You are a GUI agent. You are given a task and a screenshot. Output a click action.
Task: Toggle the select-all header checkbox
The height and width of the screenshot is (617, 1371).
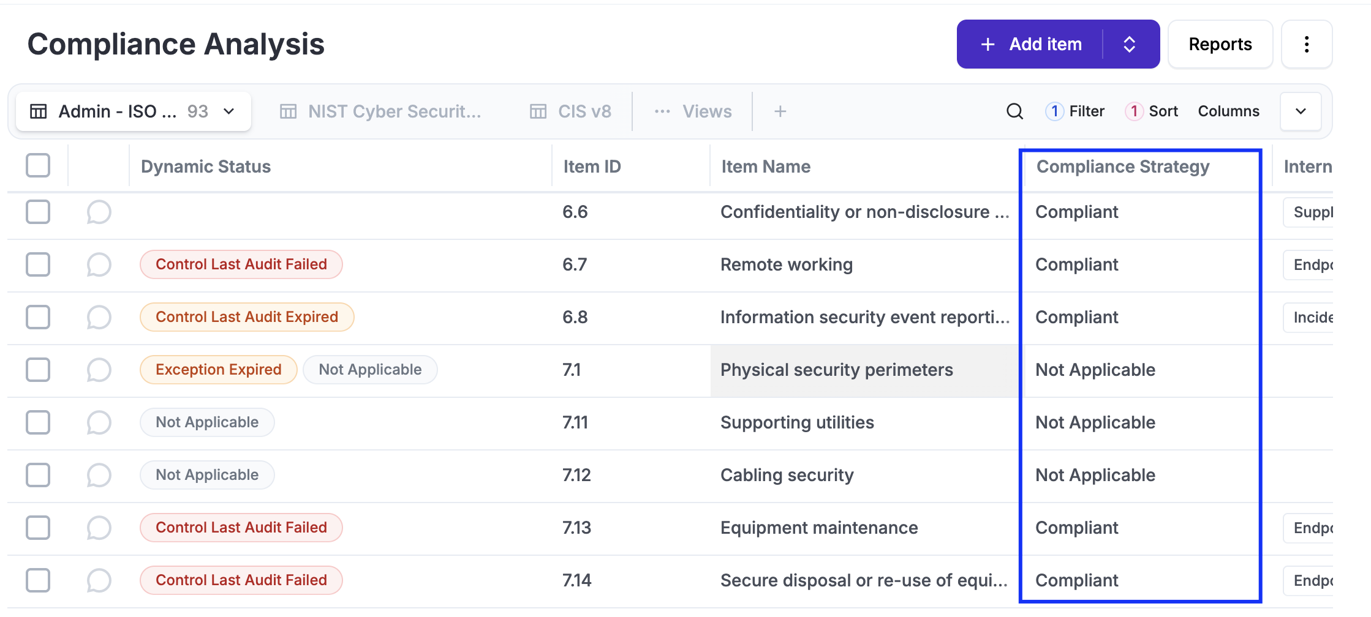[38, 166]
